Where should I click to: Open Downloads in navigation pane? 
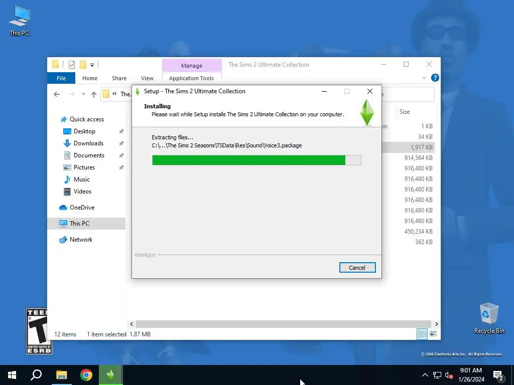click(x=88, y=143)
